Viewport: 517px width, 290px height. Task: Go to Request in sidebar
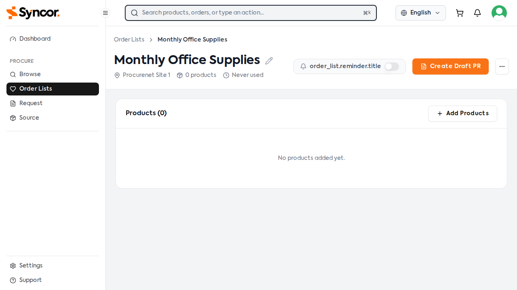click(x=53, y=104)
